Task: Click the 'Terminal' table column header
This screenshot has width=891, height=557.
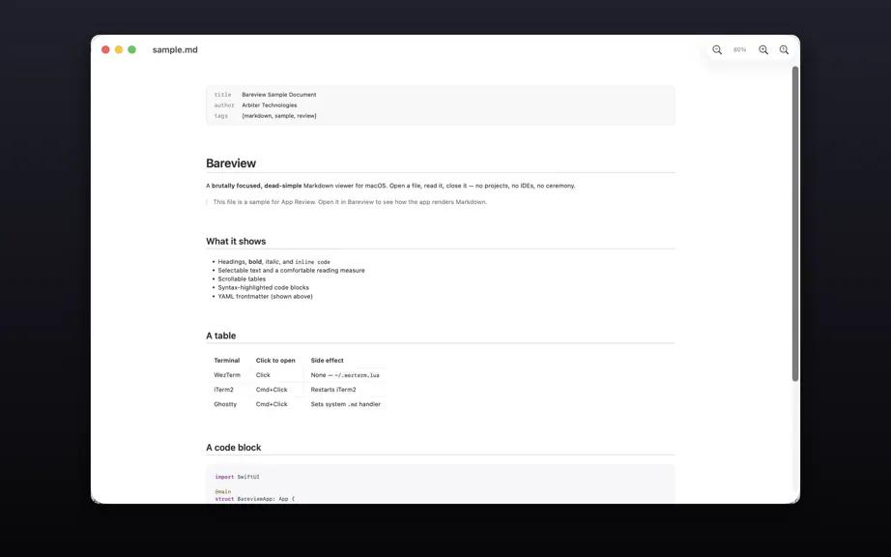Action: pyautogui.click(x=227, y=361)
